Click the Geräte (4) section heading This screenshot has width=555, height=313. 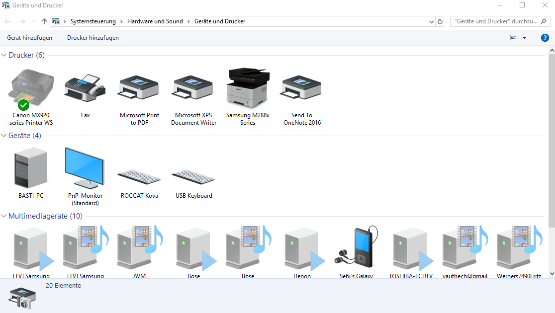[25, 136]
